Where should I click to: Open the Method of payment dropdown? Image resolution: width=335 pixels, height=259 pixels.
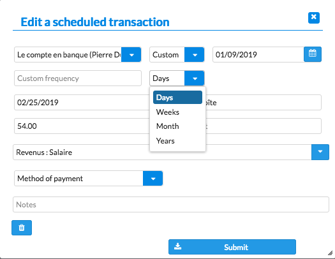click(x=153, y=178)
